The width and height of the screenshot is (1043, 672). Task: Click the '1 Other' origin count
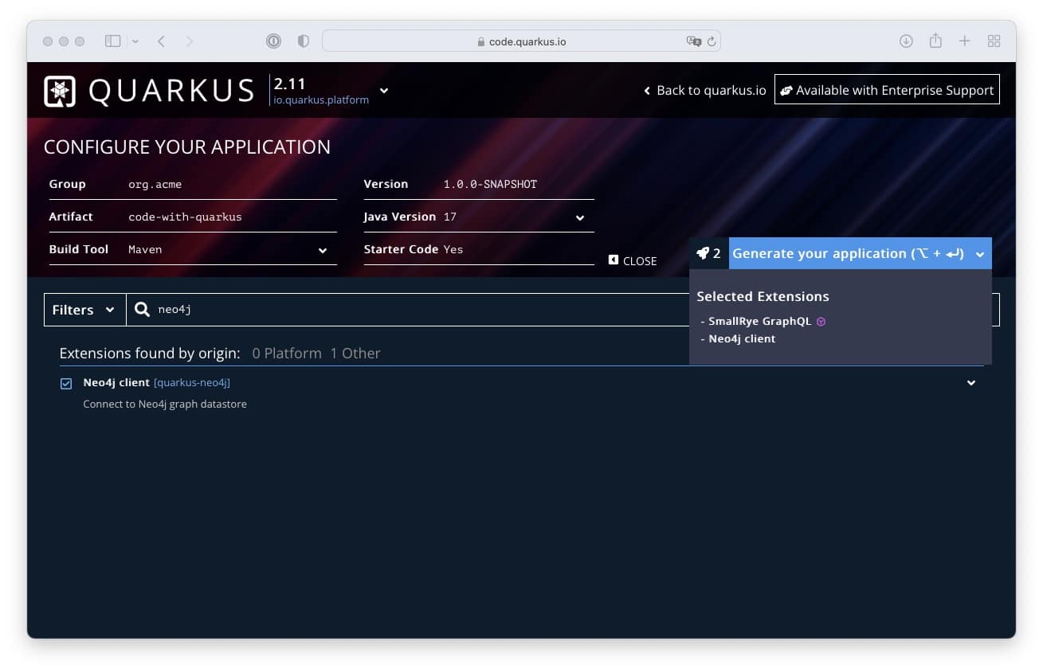pyautogui.click(x=355, y=354)
